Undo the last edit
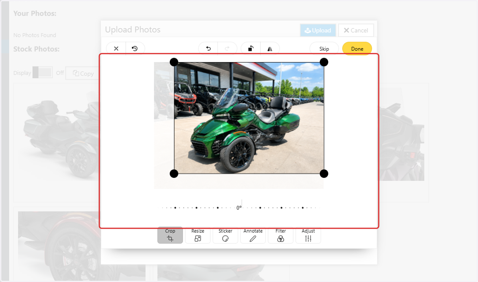The image size is (478, 282). pos(208,49)
